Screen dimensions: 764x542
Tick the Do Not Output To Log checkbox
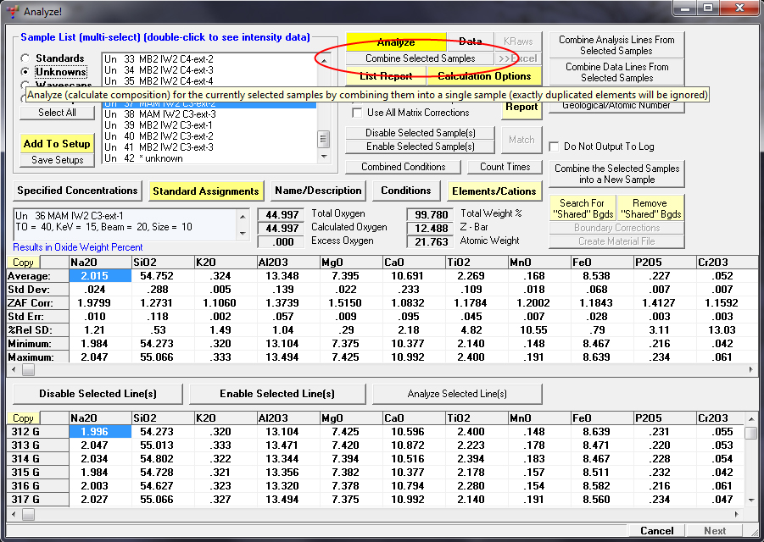pos(555,147)
